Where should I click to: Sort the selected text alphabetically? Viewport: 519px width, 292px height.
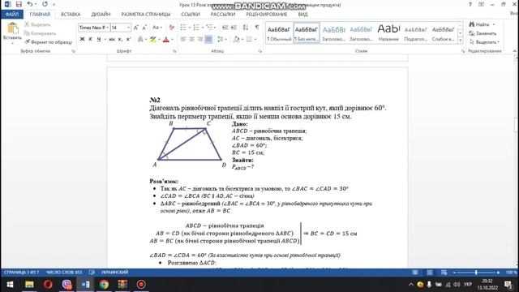(246, 28)
